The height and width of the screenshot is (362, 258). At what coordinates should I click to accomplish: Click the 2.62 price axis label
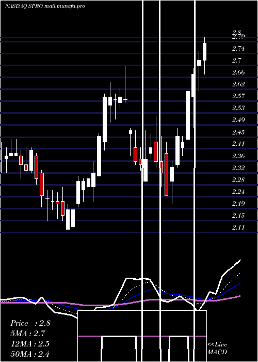click(238, 84)
